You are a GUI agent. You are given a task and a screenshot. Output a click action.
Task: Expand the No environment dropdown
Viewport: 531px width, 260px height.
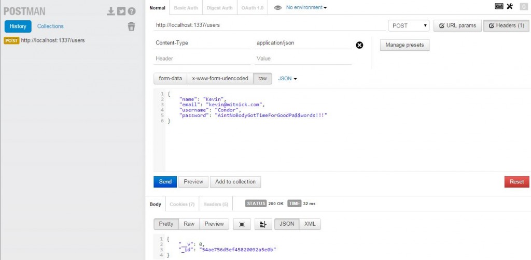click(x=307, y=8)
